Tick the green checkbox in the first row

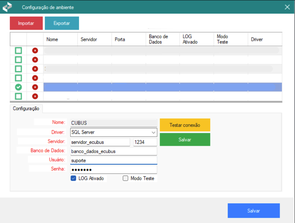18,51
